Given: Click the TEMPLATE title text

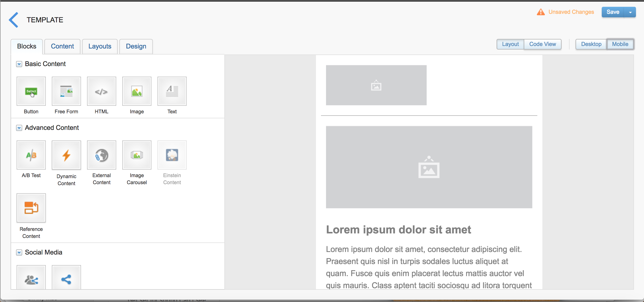Looking at the screenshot, I should coord(45,20).
